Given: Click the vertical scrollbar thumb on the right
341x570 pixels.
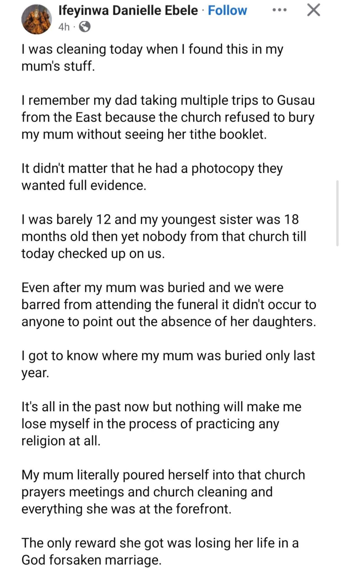Looking at the screenshot, I should point(337,213).
